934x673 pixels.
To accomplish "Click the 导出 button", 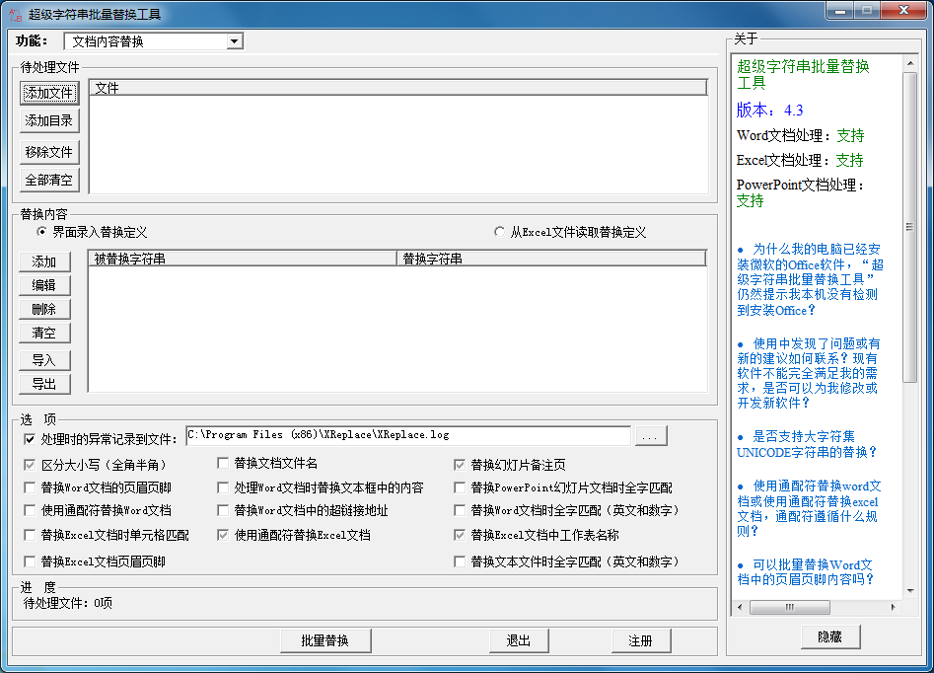I will click(x=44, y=385).
